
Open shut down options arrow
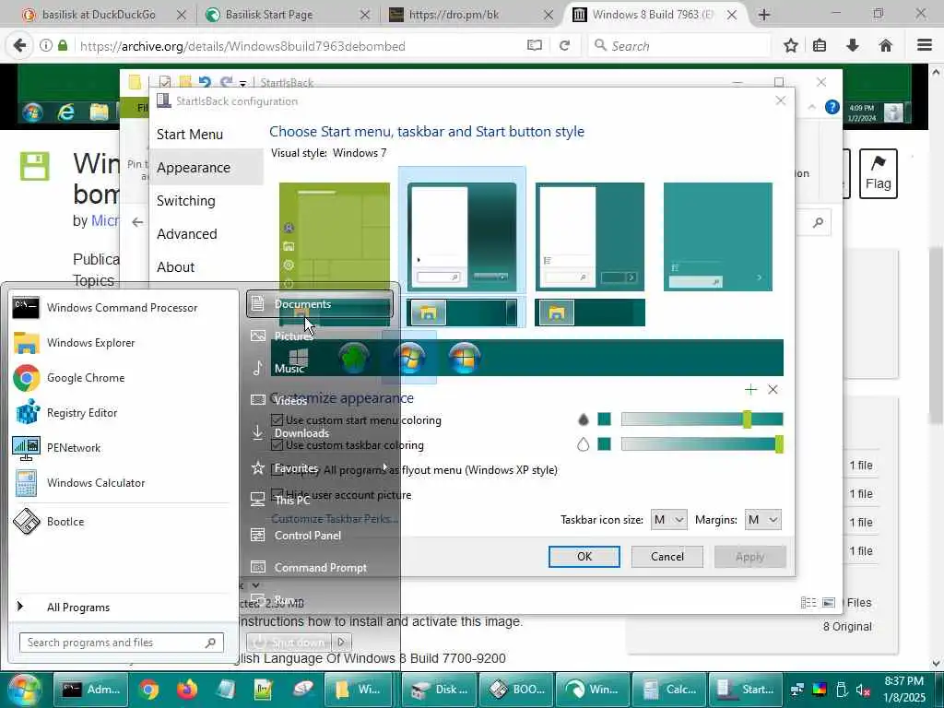(x=341, y=642)
